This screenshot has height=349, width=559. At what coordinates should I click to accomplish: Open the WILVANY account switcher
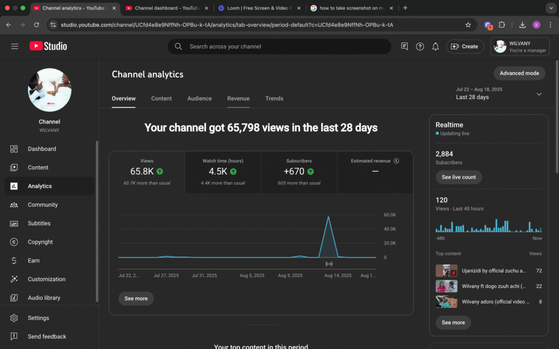[x=520, y=46]
